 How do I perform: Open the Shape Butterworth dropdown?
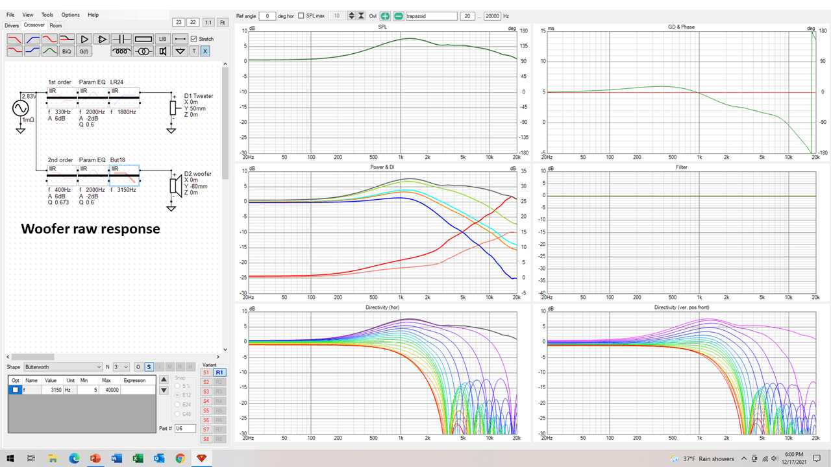point(63,367)
